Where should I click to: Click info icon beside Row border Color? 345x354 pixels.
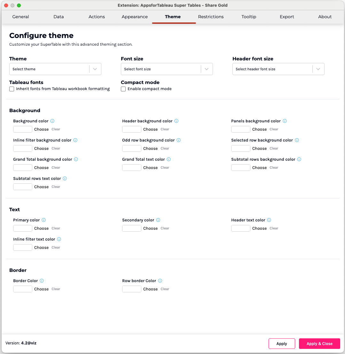pos(160,281)
